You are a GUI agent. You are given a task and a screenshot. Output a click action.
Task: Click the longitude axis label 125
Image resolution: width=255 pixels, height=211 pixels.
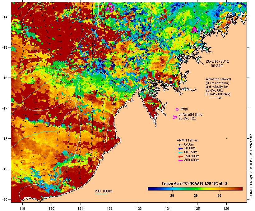coord(197,209)
